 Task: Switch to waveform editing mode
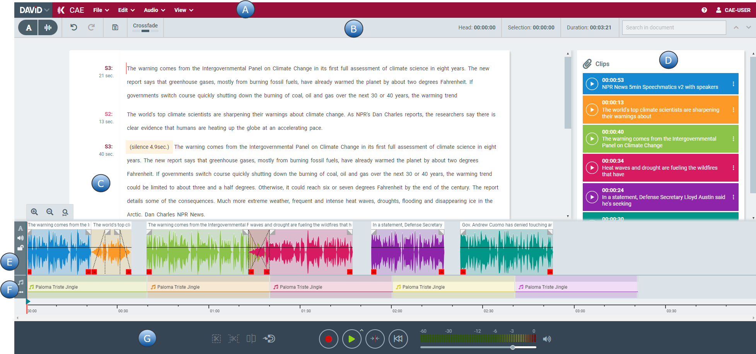pyautogui.click(x=48, y=27)
